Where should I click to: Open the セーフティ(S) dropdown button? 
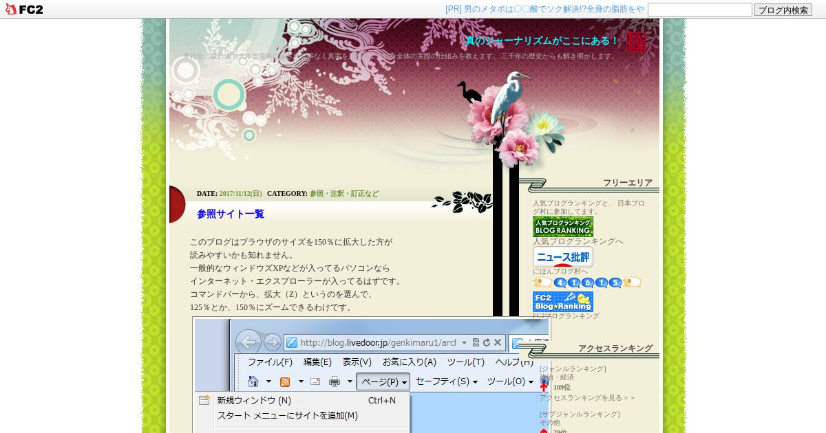pos(446,381)
